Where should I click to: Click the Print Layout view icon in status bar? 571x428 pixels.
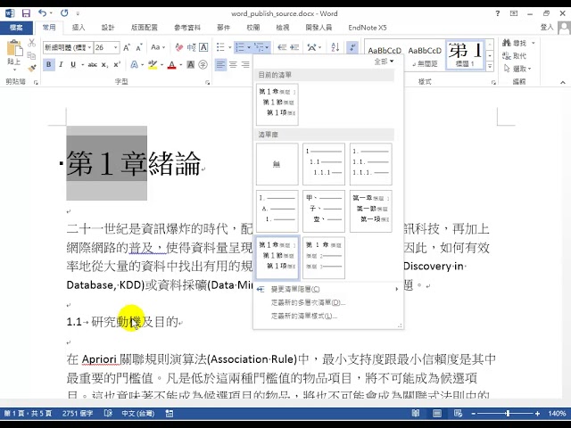pos(437,414)
